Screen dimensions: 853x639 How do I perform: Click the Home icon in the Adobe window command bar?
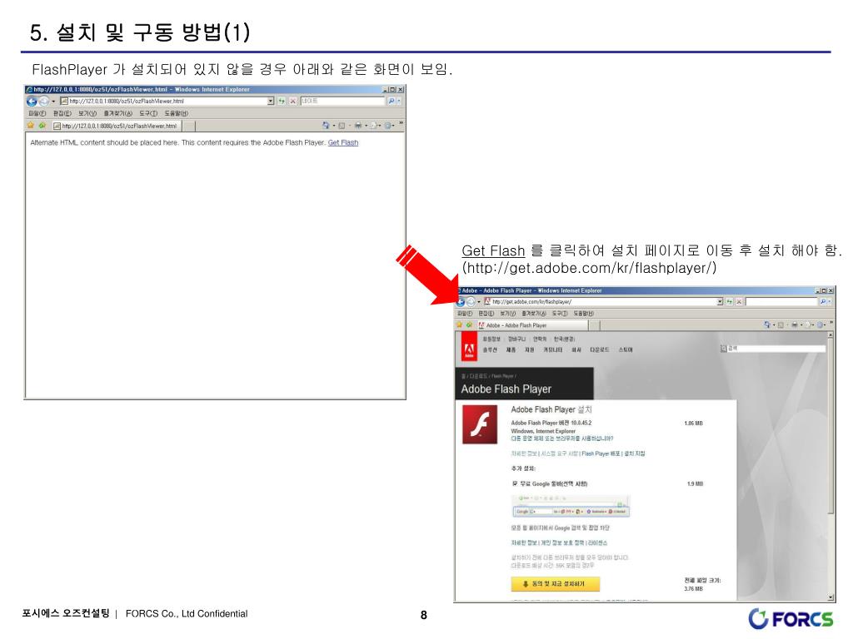click(x=767, y=325)
